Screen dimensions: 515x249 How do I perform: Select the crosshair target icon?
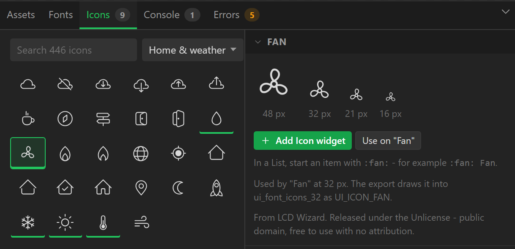coord(178,153)
